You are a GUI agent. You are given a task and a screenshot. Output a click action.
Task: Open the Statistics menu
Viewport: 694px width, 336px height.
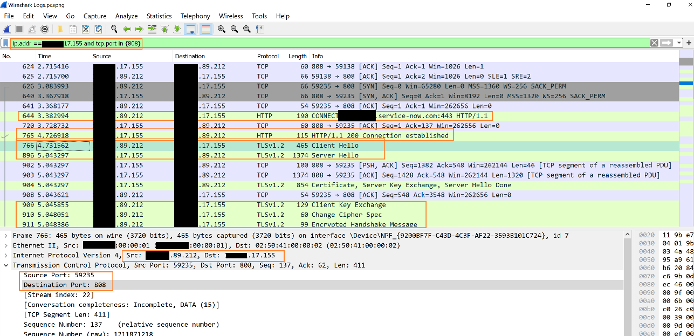point(159,16)
